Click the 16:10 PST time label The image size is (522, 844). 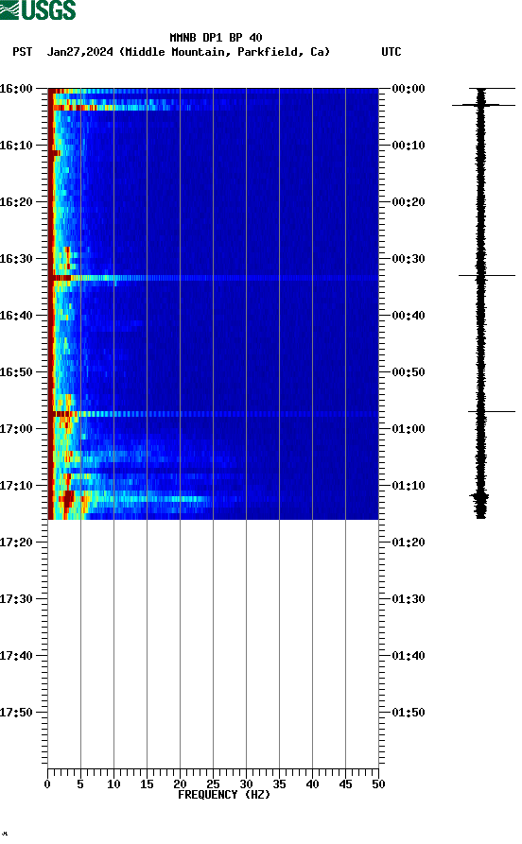coord(16,146)
